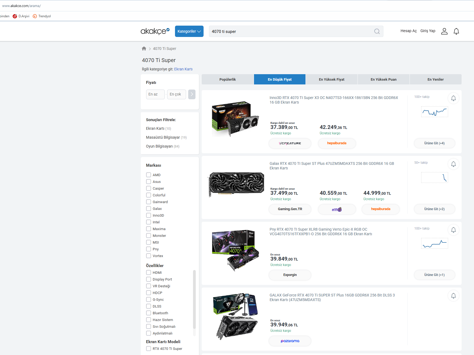Open Hepsiburada offer for Inno3D card
Image resolution: width=474 pixels, height=355 pixels.
click(x=337, y=143)
